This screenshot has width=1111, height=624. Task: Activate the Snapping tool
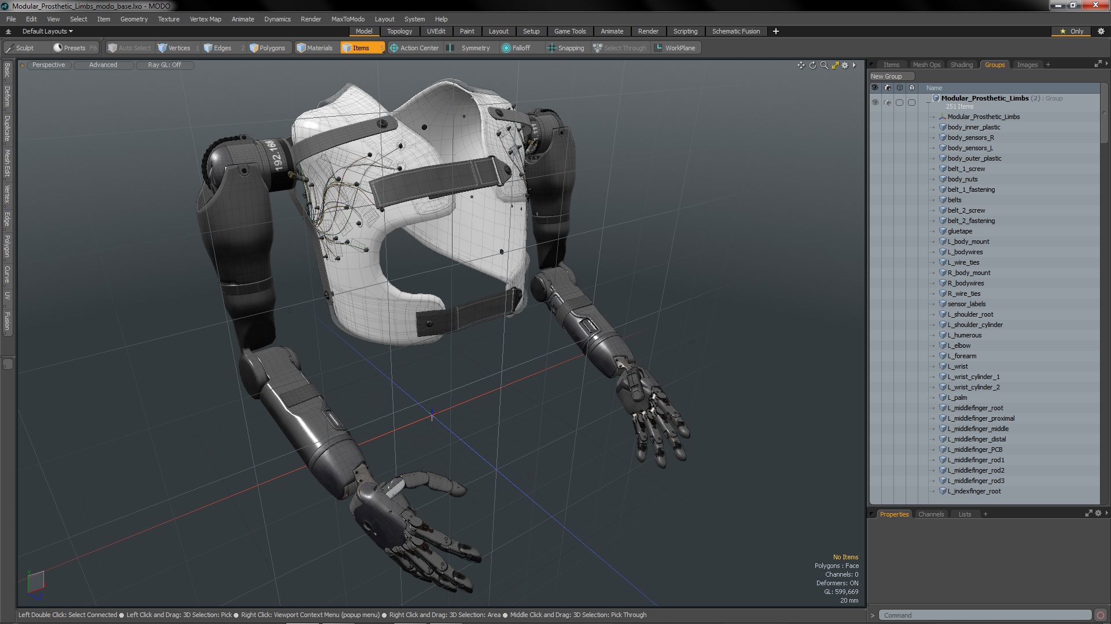(566, 48)
